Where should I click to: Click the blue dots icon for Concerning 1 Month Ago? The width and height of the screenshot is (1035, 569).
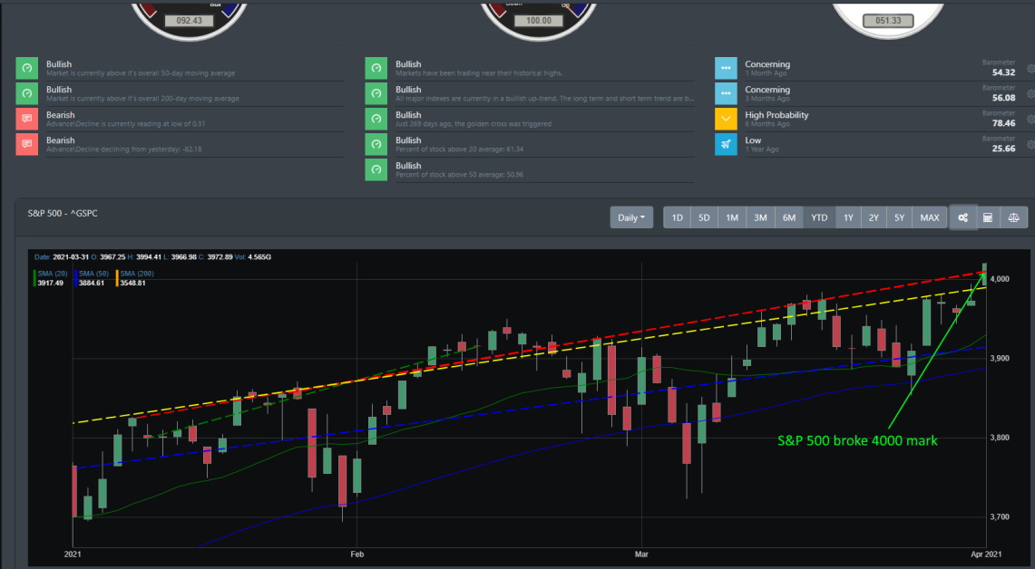click(726, 68)
